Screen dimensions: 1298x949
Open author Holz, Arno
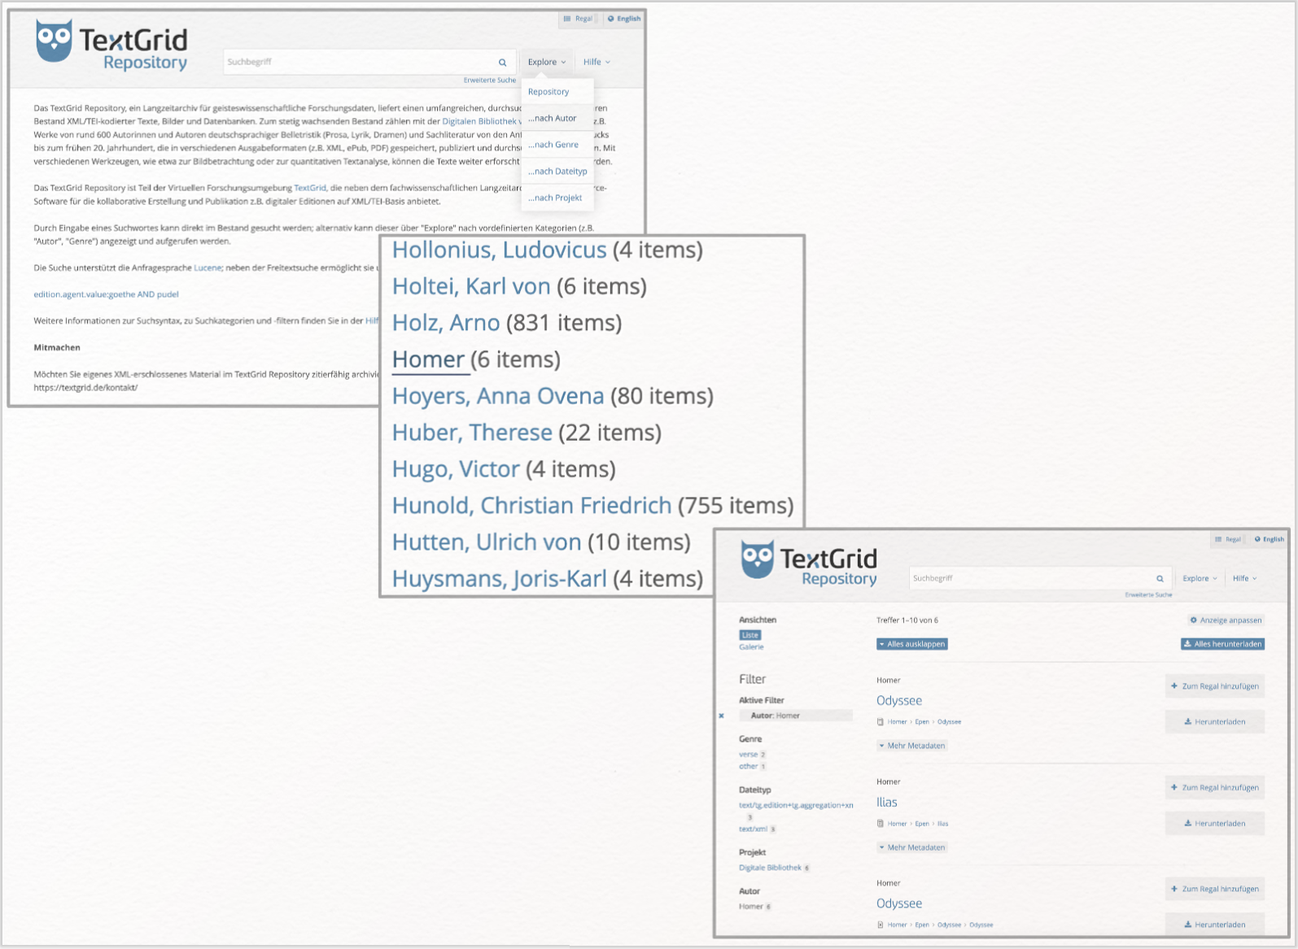click(x=446, y=323)
